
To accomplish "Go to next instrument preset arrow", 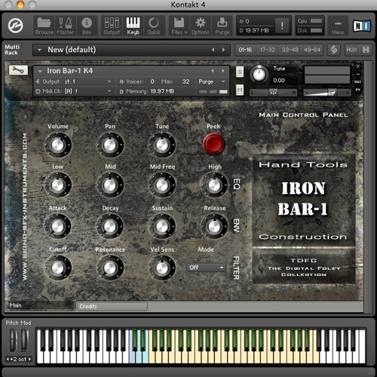I will coord(223,71).
